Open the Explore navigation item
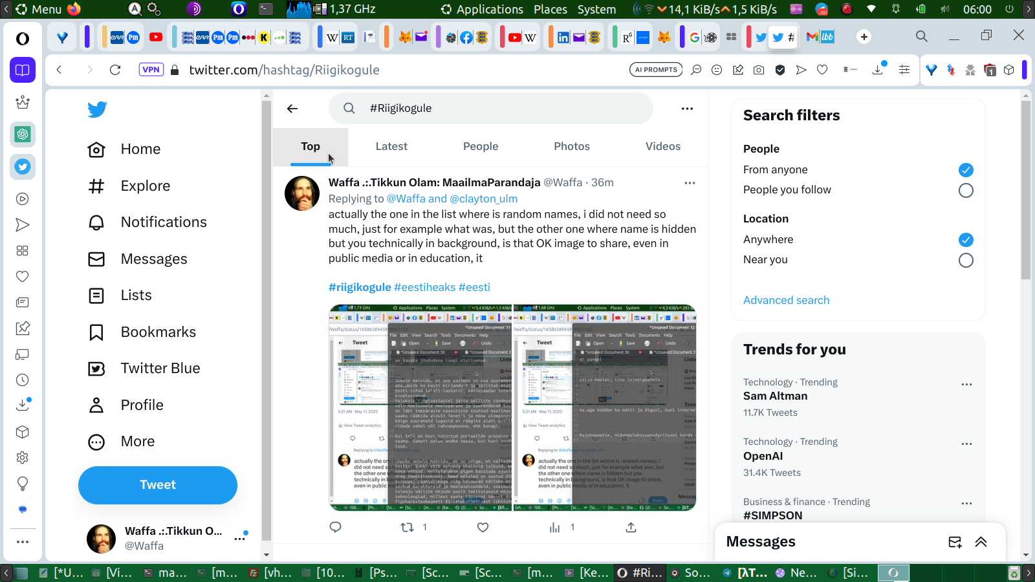The width and height of the screenshot is (1035, 582). point(129,186)
